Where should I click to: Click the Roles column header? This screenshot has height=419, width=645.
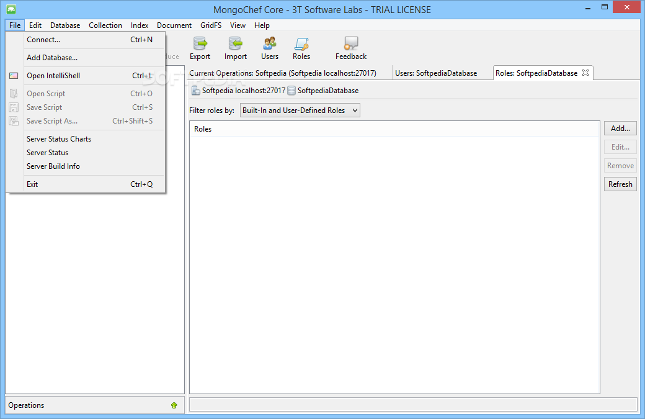(x=394, y=129)
